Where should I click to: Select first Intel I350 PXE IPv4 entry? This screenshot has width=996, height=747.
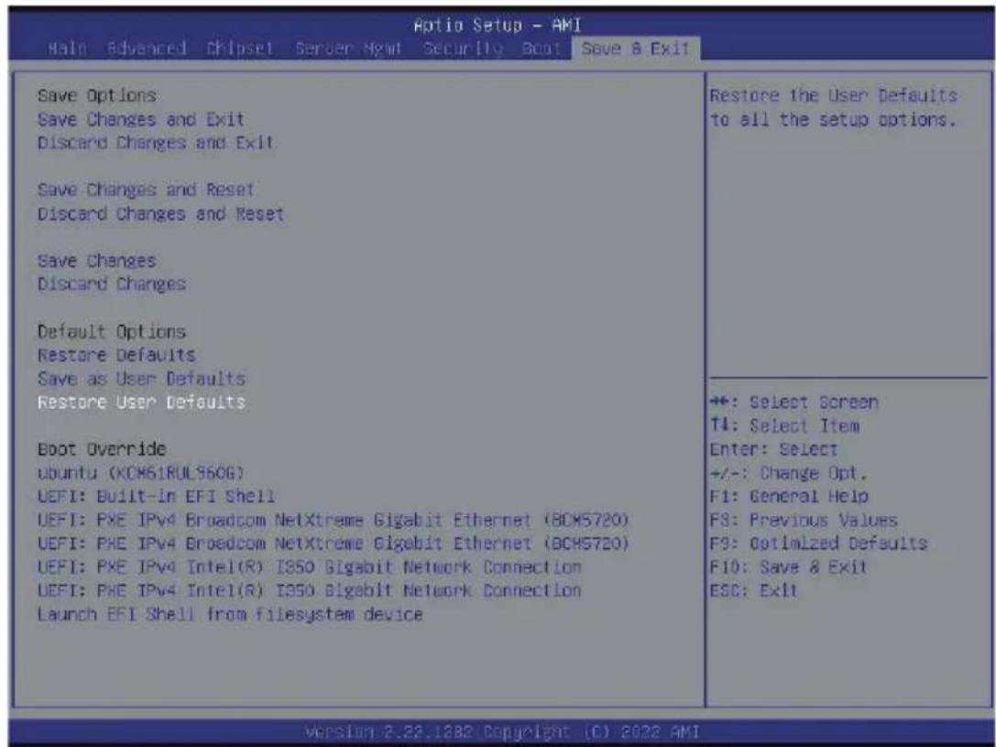pos(310,567)
